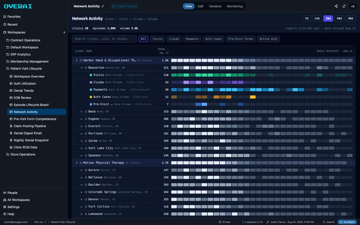Click the OVERAI logo
This screenshot has width=360, height=225.
[x=18, y=6]
